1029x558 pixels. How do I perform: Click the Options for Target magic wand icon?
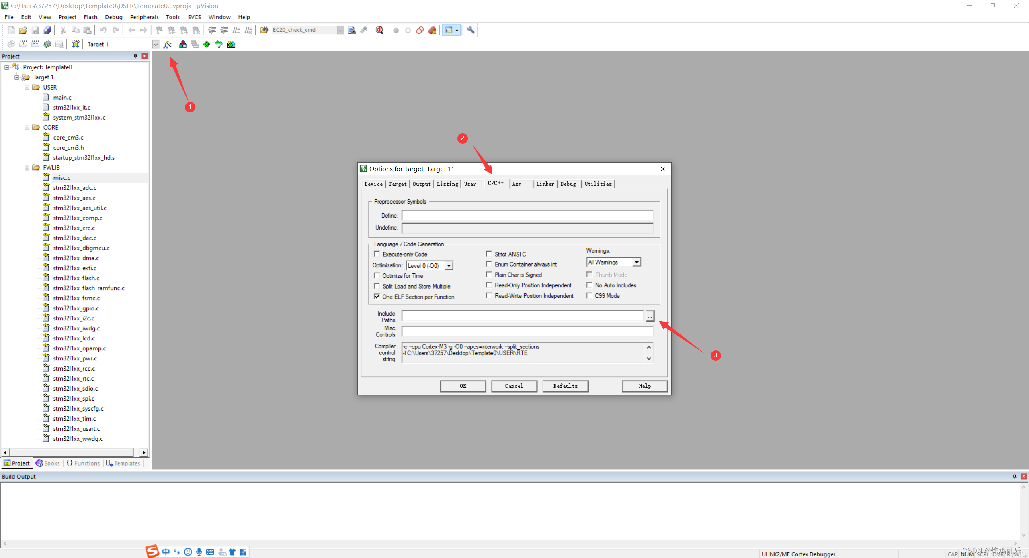[167, 44]
